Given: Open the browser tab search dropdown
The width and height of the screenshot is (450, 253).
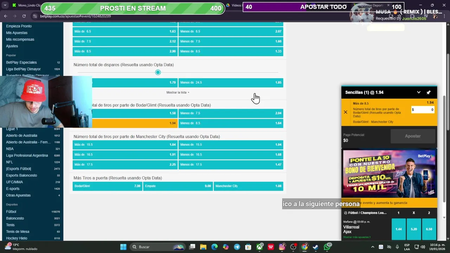Looking at the screenshot, I should (x=5, y=5).
